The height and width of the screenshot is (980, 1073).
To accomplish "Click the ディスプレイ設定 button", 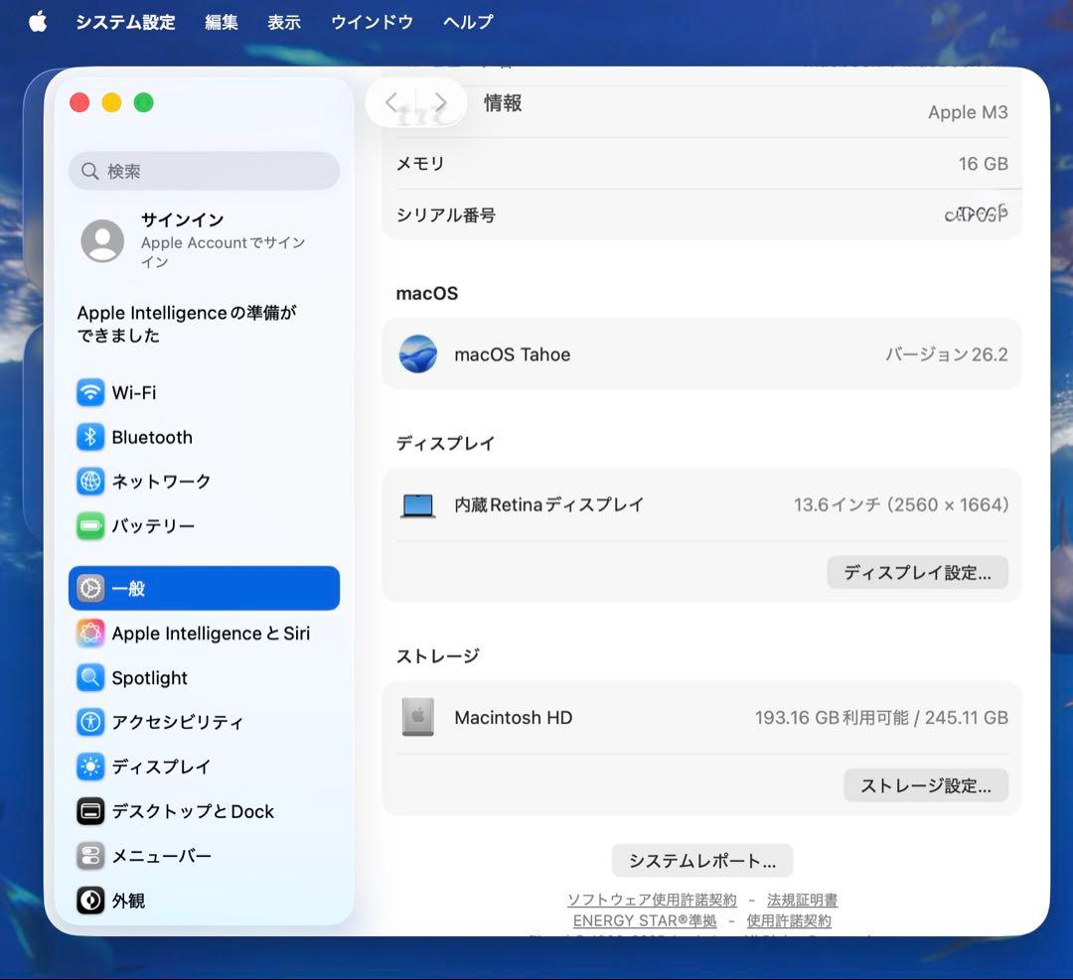I will [916, 572].
